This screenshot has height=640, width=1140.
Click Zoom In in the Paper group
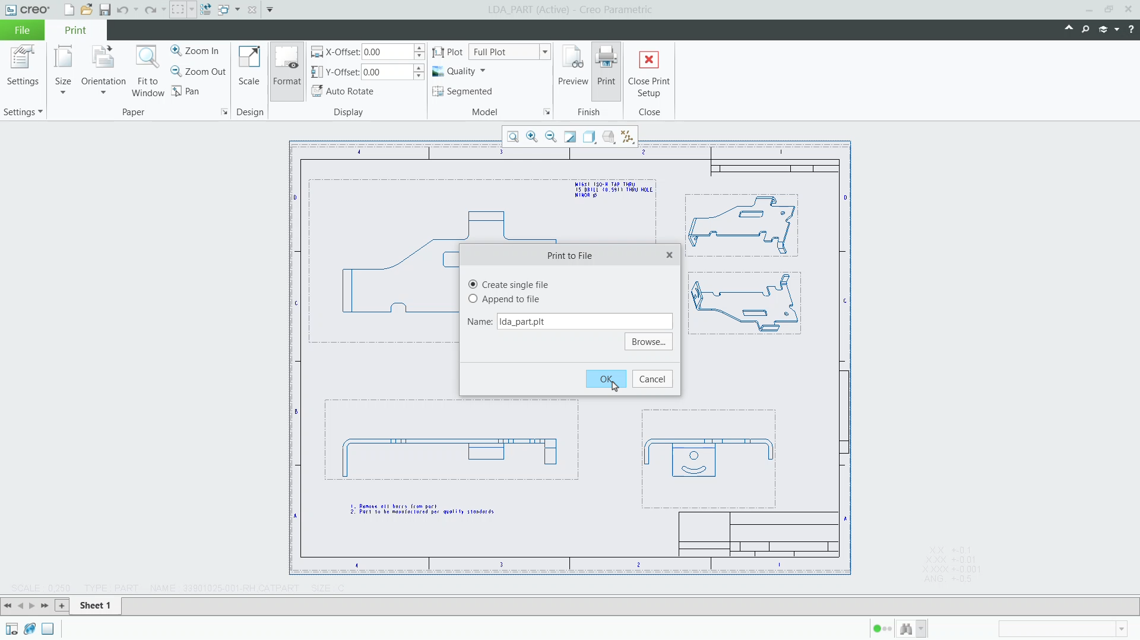pos(195,51)
